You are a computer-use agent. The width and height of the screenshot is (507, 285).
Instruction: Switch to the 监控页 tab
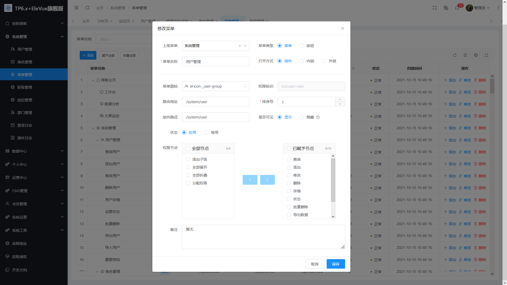[x=125, y=21]
